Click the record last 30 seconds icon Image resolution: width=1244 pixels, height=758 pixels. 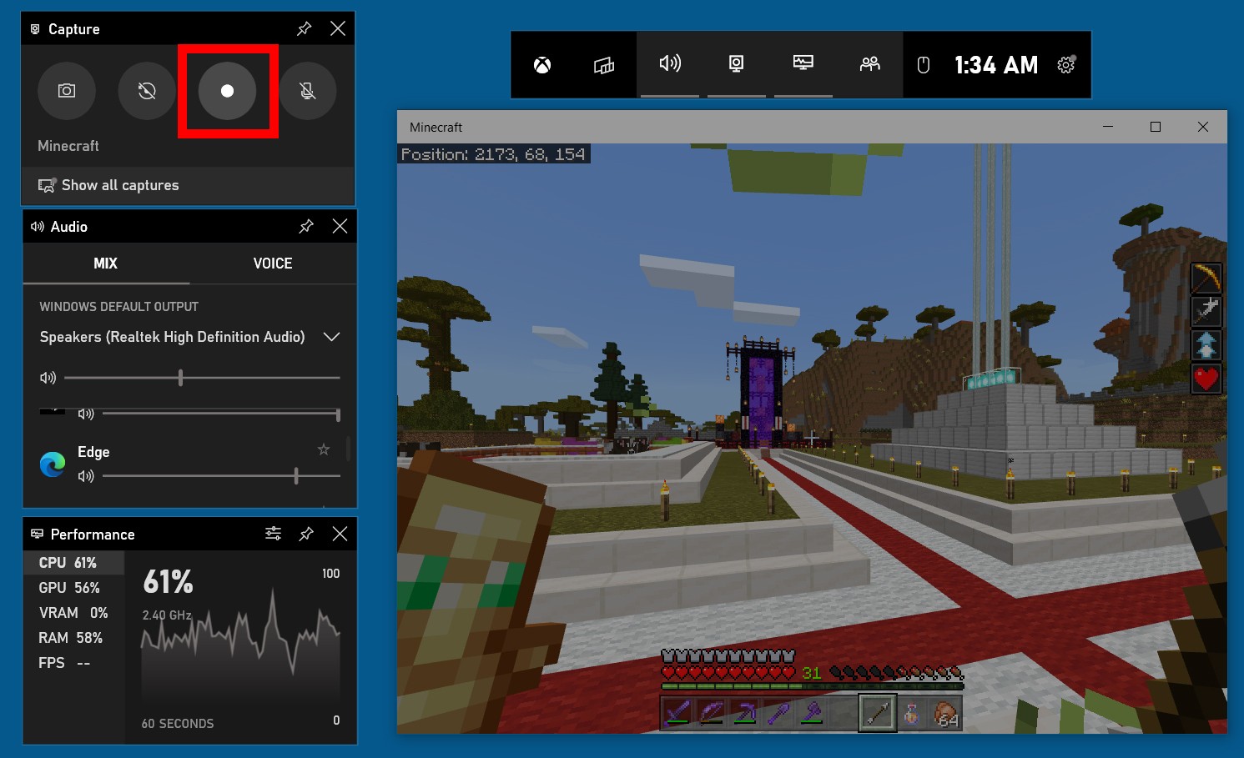click(147, 91)
